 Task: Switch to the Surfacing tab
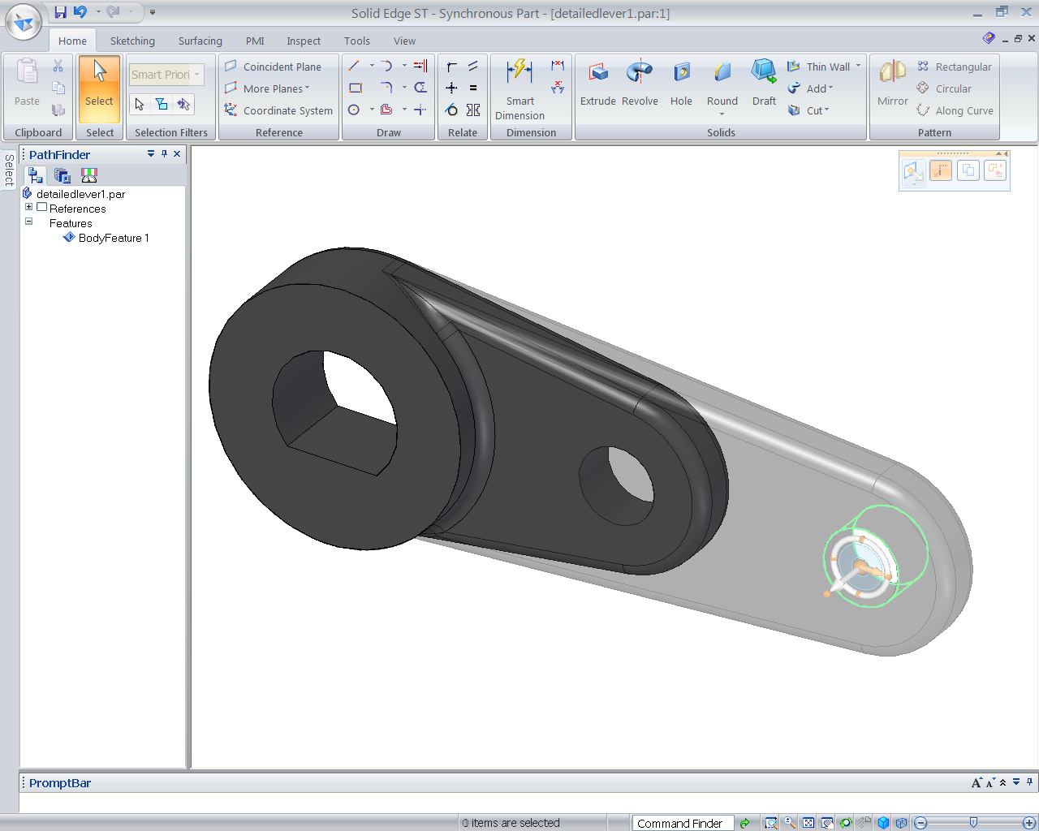pos(200,41)
